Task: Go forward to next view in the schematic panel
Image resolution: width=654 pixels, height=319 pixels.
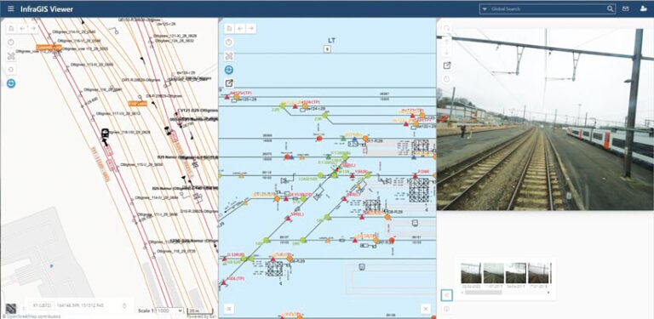Action: point(250,28)
